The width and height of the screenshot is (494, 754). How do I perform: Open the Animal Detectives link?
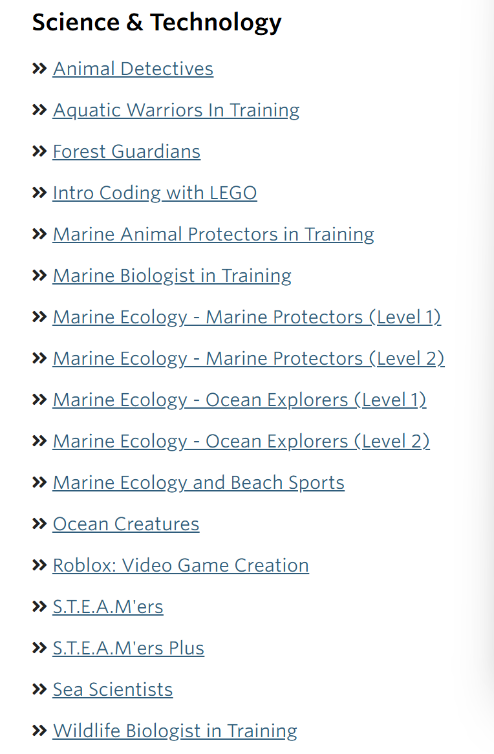133,69
